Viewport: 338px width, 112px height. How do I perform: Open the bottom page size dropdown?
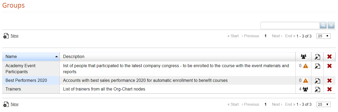(x=323, y=104)
